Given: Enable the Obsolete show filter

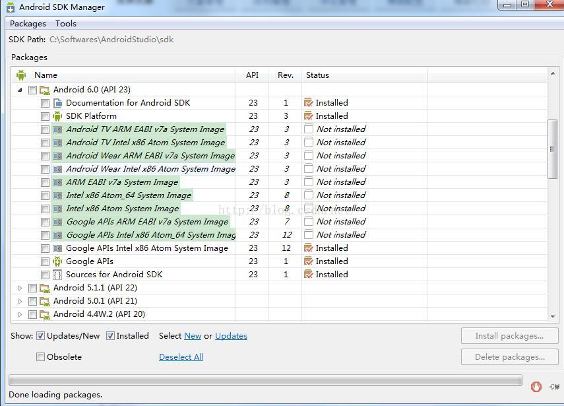Looking at the screenshot, I should click(x=41, y=356).
